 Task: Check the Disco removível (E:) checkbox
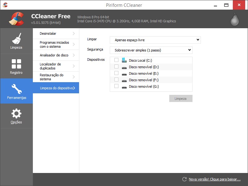pos(117,73)
